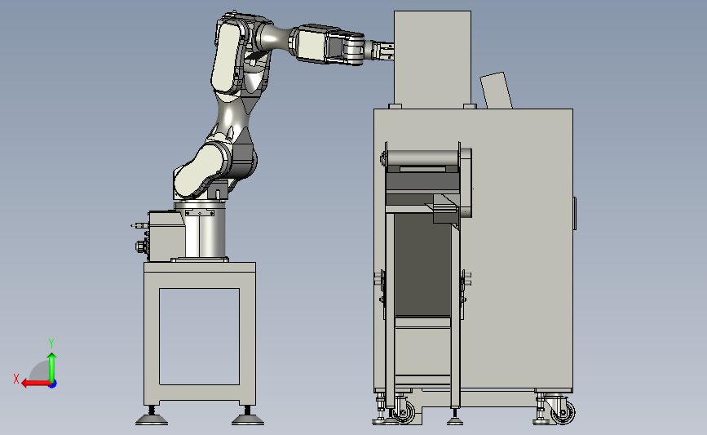Select the tall upper box on cabinet top
Screen dimensions: 707x435
432,59
